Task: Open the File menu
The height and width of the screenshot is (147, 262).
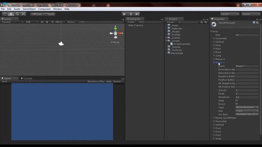Action: click(x=3, y=9)
